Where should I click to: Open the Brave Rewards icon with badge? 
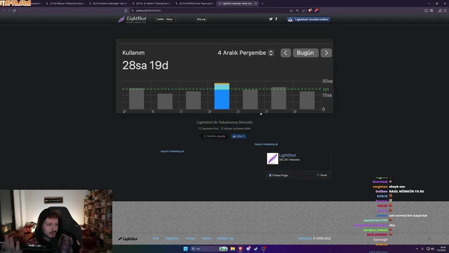[x=316, y=10]
